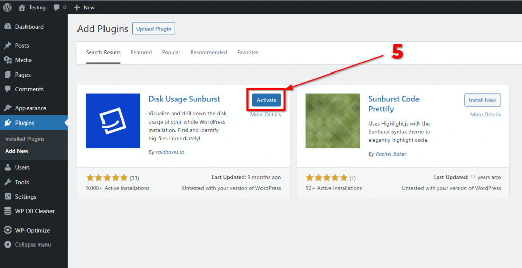Open the WP-Optimize menu label
Image resolution: width=522 pixels, height=268 pixels.
(33, 230)
